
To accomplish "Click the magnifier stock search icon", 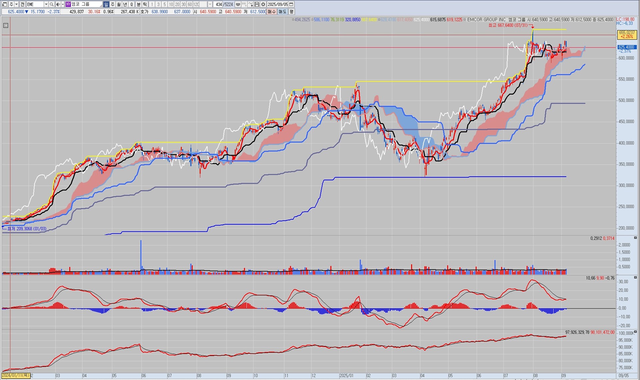I will click(52, 4).
